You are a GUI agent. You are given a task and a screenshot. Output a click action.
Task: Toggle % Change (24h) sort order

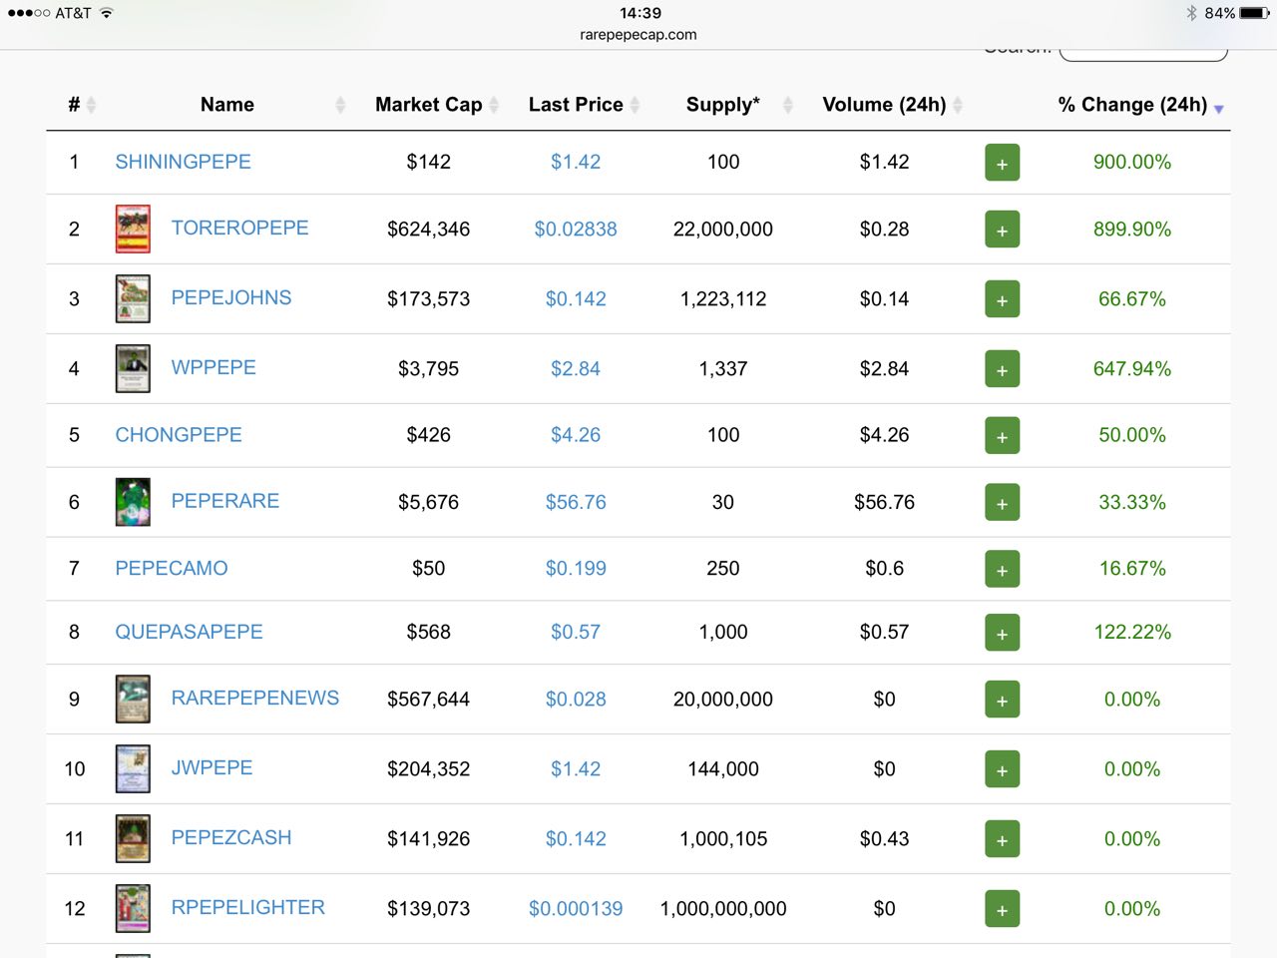pyautogui.click(x=1132, y=105)
